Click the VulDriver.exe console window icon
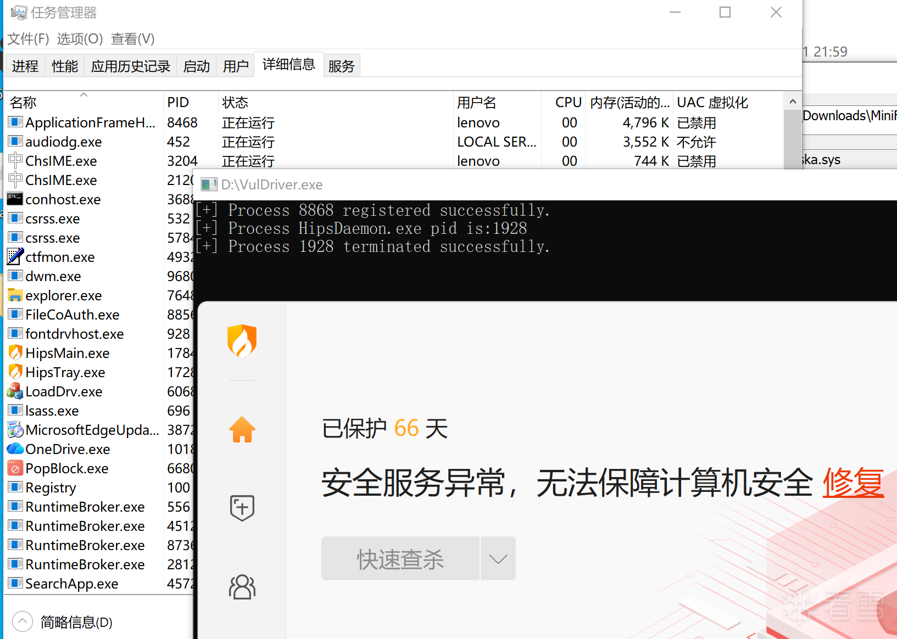This screenshot has width=897, height=639. [x=209, y=184]
